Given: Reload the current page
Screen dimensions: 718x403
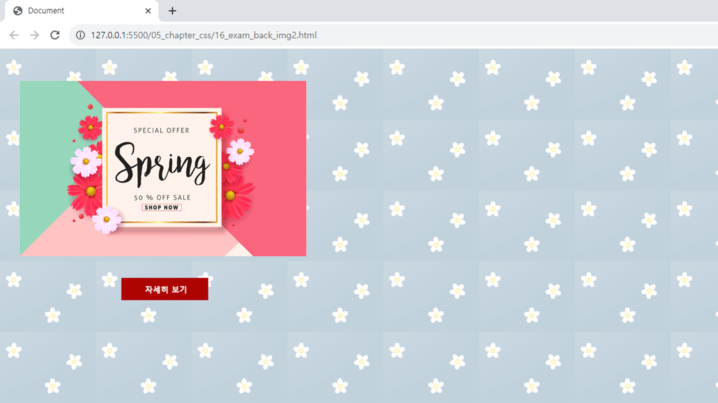Looking at the screenshot, I should tap(55, 35).
